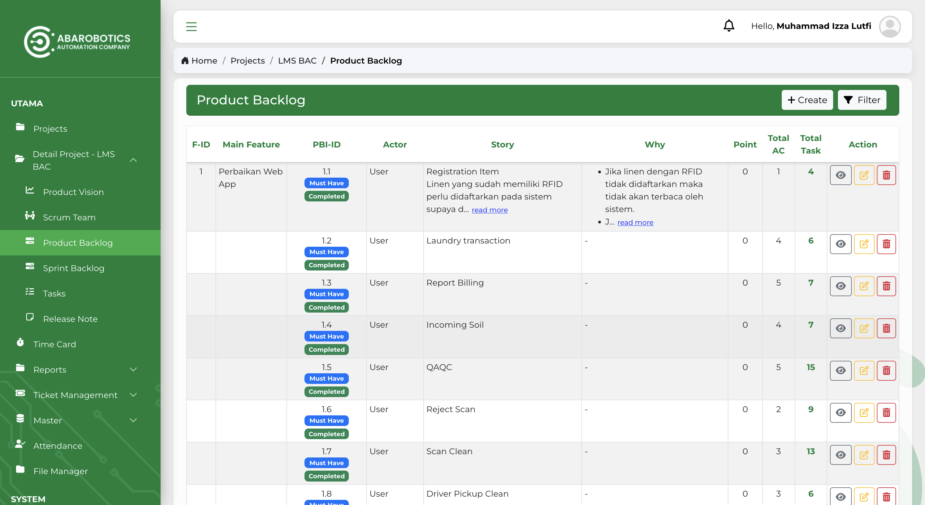The height and width of the screenshot is (505, 925).
Task: Read more in the Why column
Action: pos(635,223)
